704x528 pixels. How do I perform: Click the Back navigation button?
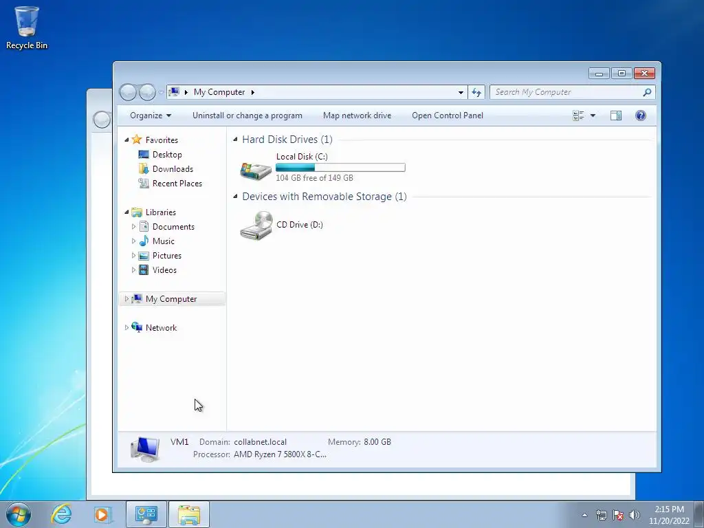coord(128,92)
